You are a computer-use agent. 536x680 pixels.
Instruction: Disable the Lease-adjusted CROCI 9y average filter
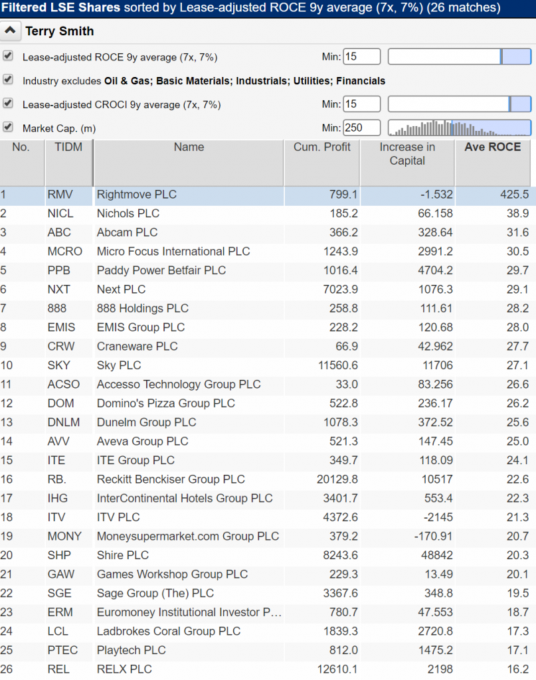pyautogui.click(x=8, y=104)
